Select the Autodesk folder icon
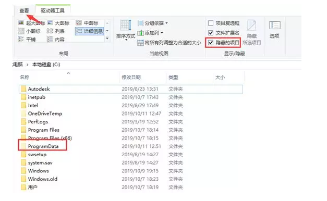The height and width of the screenshot is (201, 327). click(23, 89)
